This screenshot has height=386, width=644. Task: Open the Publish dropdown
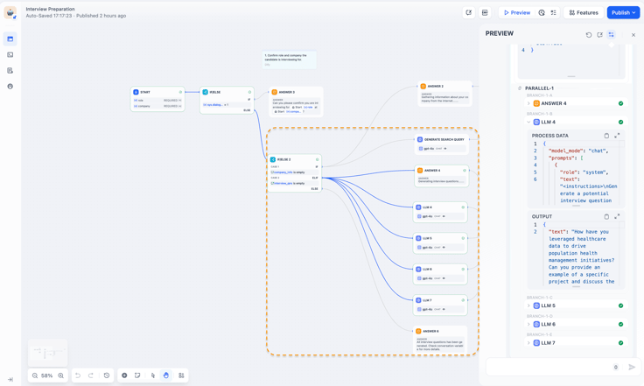point(624,13)
